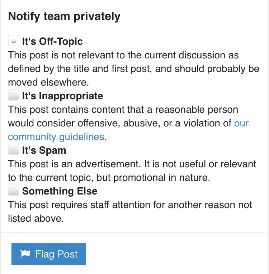Click the "Notify team privately" heading

(64, 16)
